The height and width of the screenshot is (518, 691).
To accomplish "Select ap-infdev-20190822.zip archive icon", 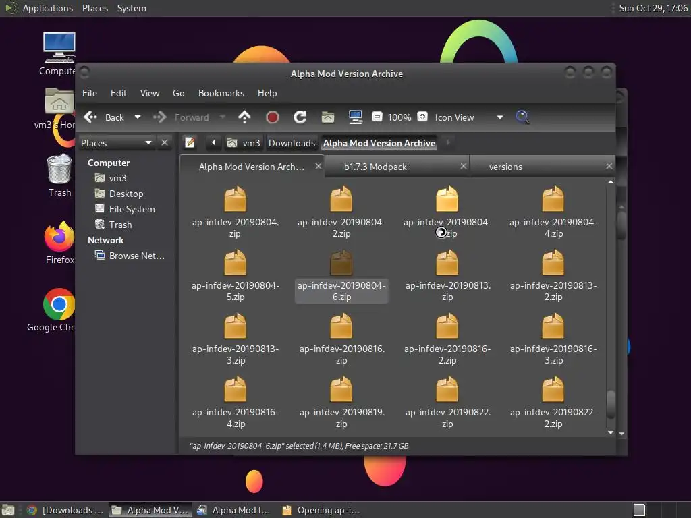I will coord(447,389).
